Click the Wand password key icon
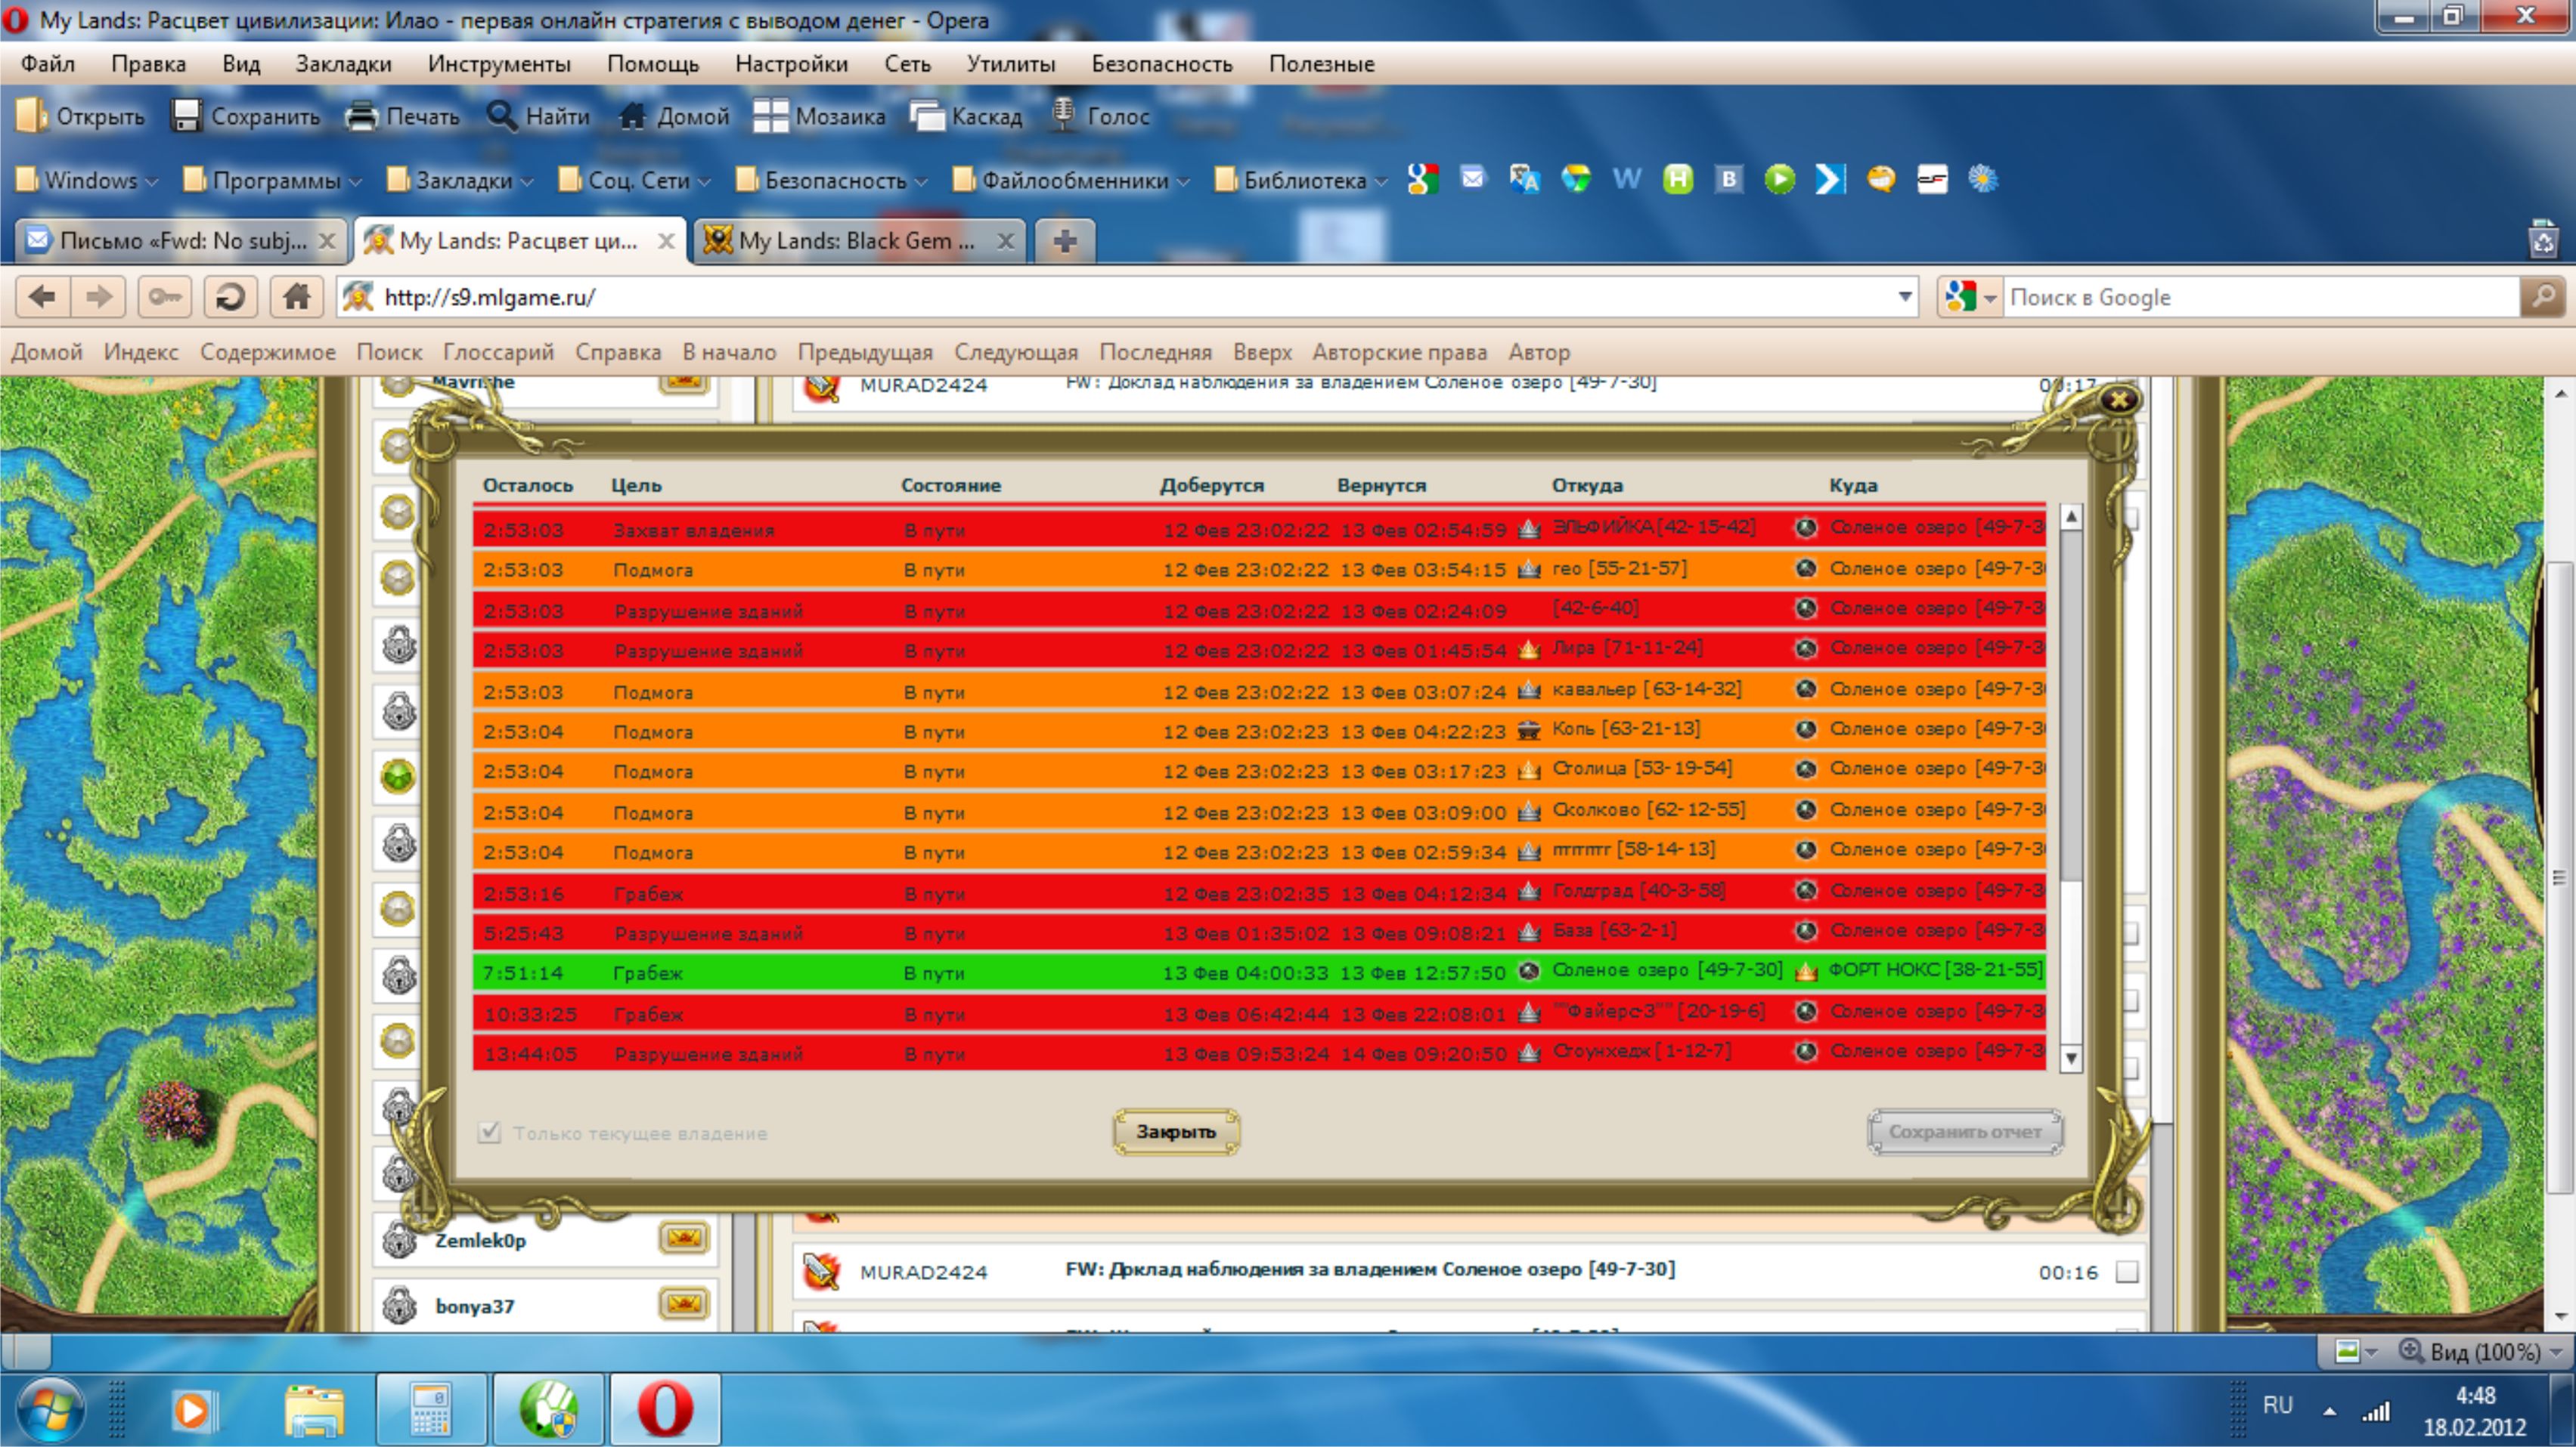This screenshot has width=2576, height=1447. click(x=165, y=297)
